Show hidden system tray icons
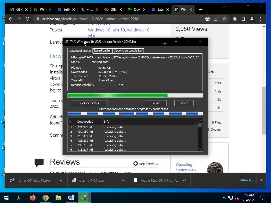 [224, 198]
